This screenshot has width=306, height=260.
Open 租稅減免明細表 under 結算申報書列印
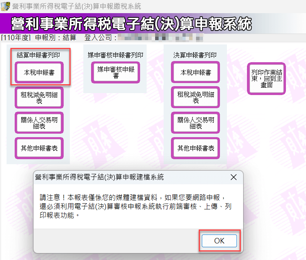coord(39,98)
